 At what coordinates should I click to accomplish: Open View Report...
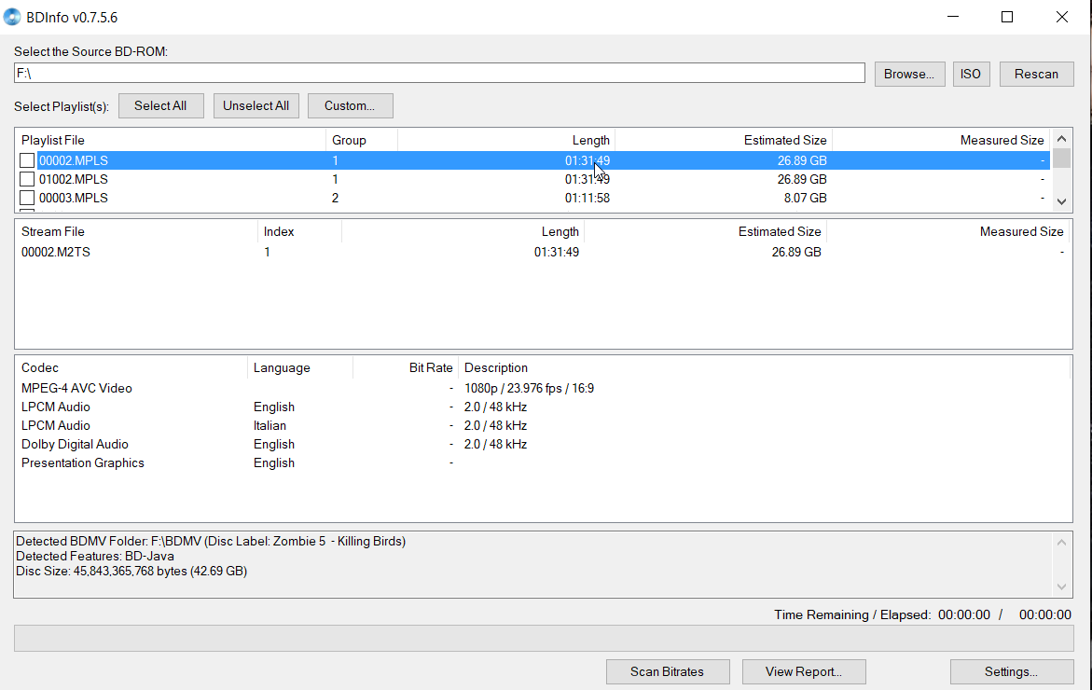[804, 672]
